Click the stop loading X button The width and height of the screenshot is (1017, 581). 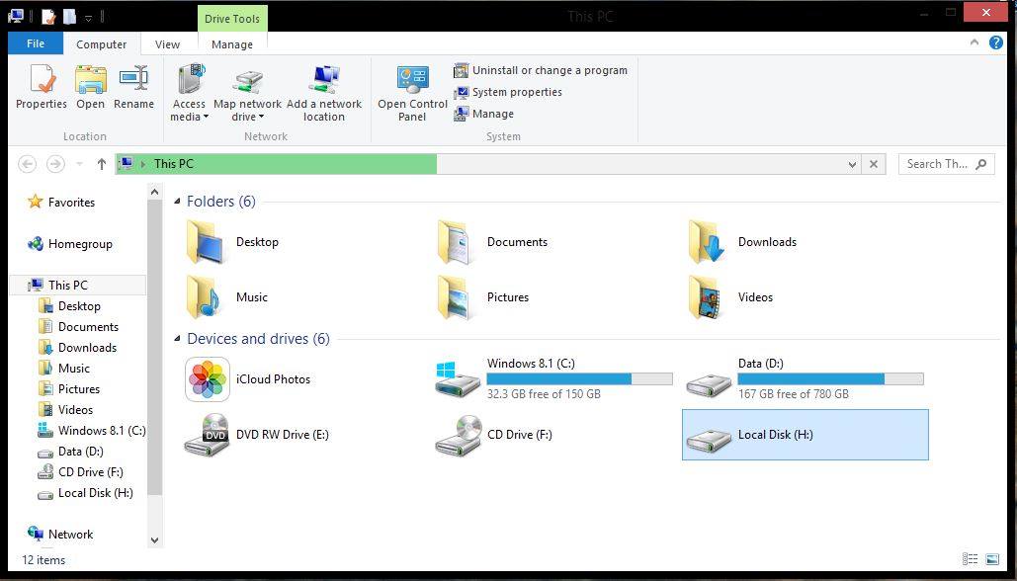[x=874, y=165]
